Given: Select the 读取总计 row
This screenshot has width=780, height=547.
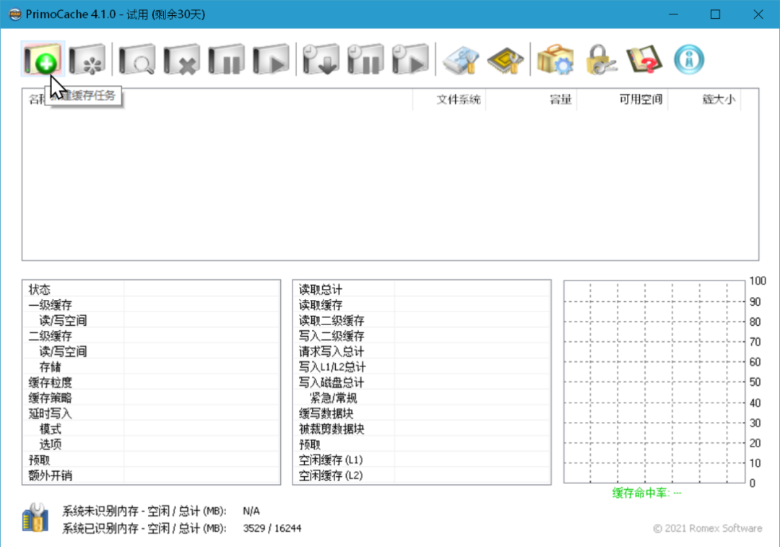Looking at the screenshot, I should pyautogui.click(x=422, y=289).
